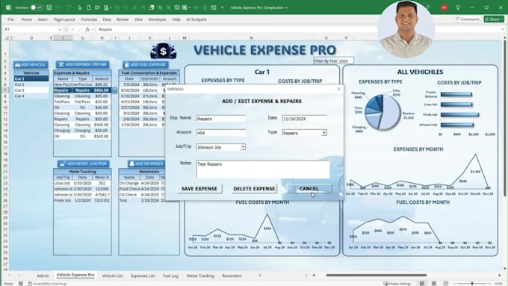Image resolution: width=508 pixels, height=286 pixels.
Task: Click the macro record icon in status bar
Action: (21, 284)
